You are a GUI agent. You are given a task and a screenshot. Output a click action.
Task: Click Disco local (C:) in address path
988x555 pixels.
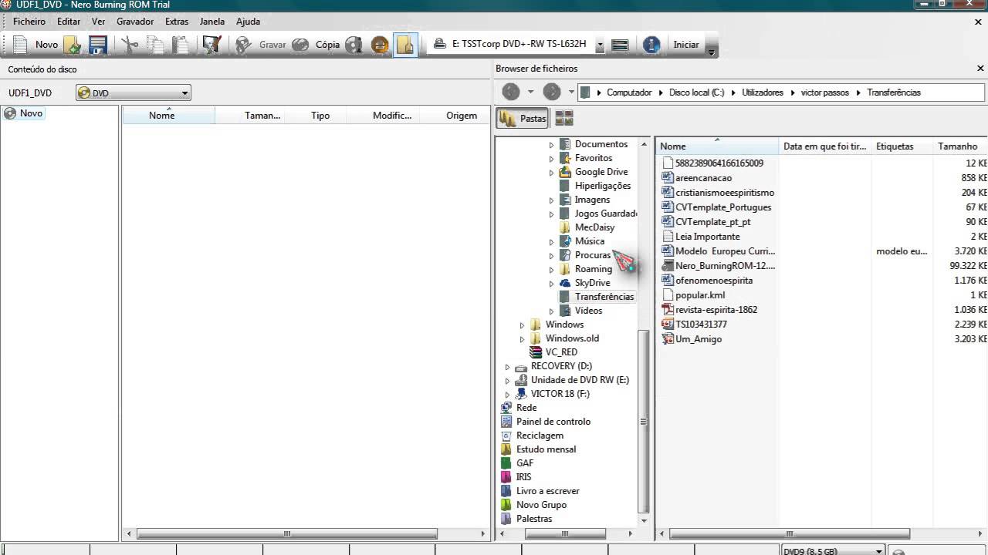[696, 92]
